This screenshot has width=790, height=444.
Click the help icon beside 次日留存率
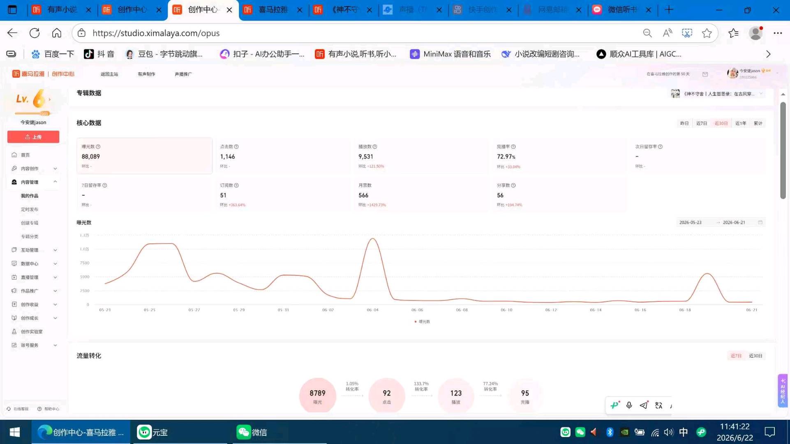tap(660, 147)
